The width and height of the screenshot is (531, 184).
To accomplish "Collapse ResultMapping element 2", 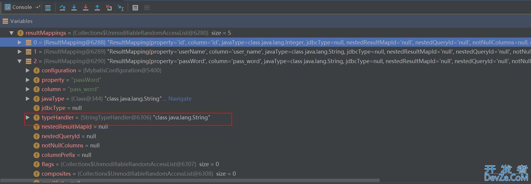I will 20,61.
